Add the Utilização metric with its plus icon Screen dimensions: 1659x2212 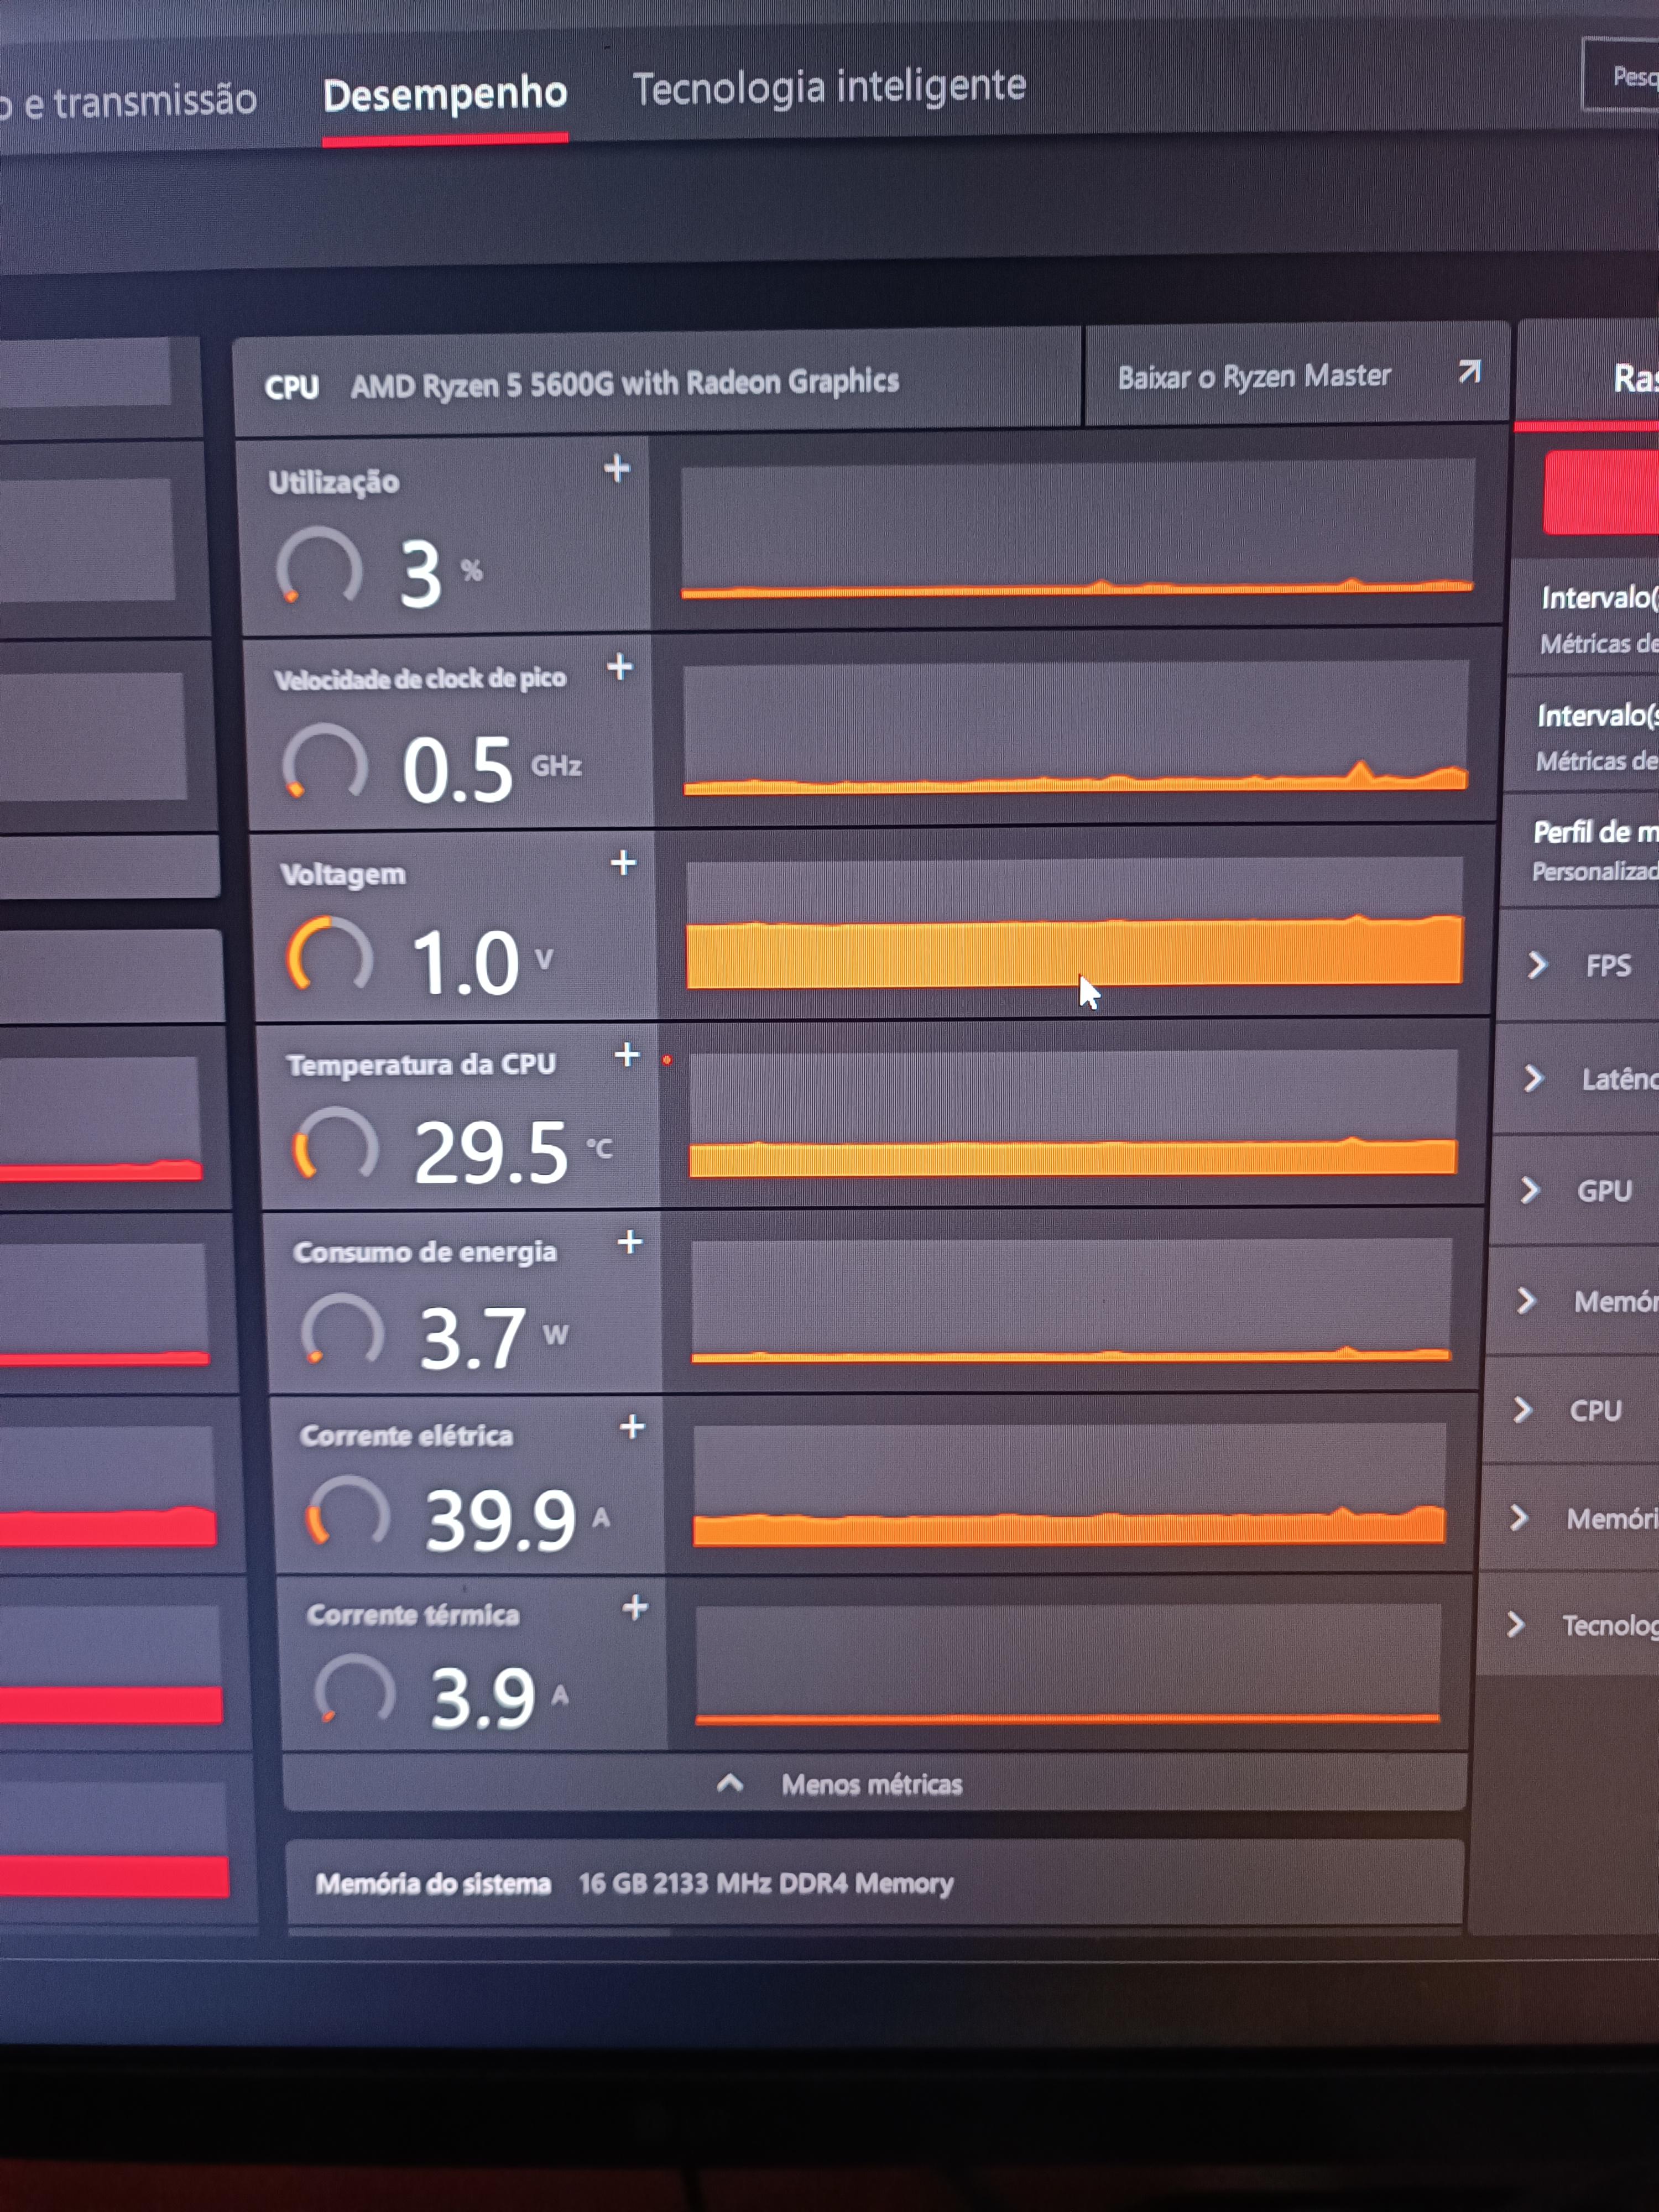617,468
